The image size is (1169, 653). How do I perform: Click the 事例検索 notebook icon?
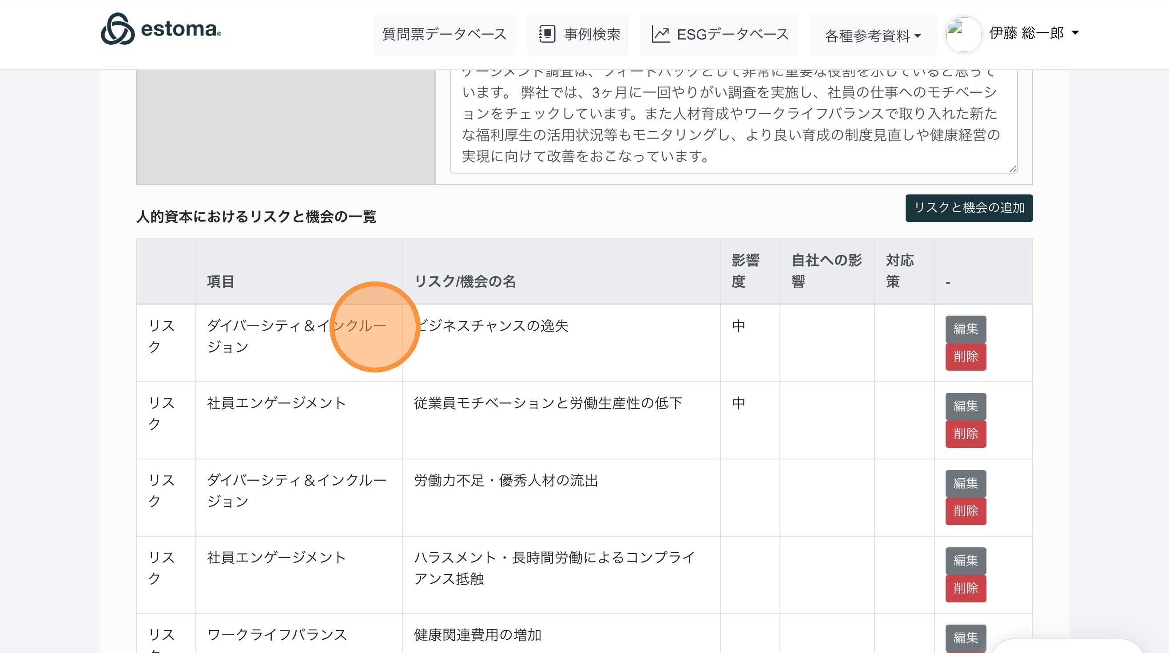click(x=547, y=34)
